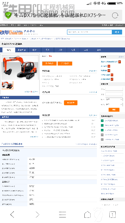The image size is (125, 223).
Task: Click first orange button under price
Action: (x=49, y=63)
